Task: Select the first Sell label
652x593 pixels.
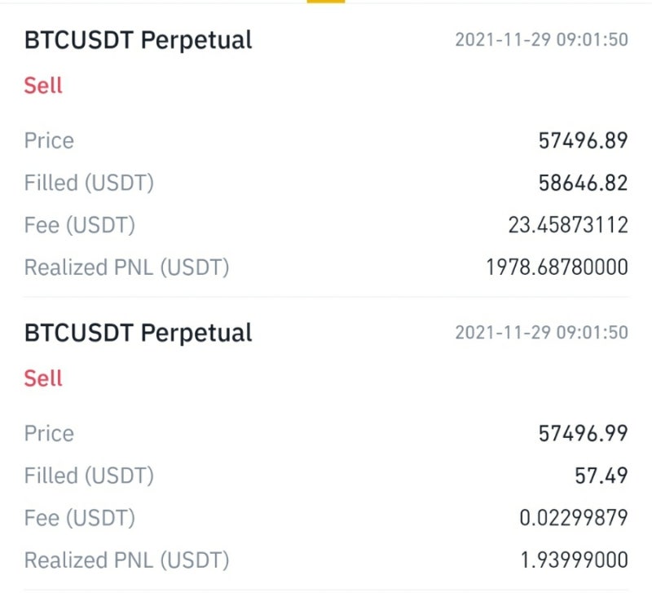Action: pos(43,86)
